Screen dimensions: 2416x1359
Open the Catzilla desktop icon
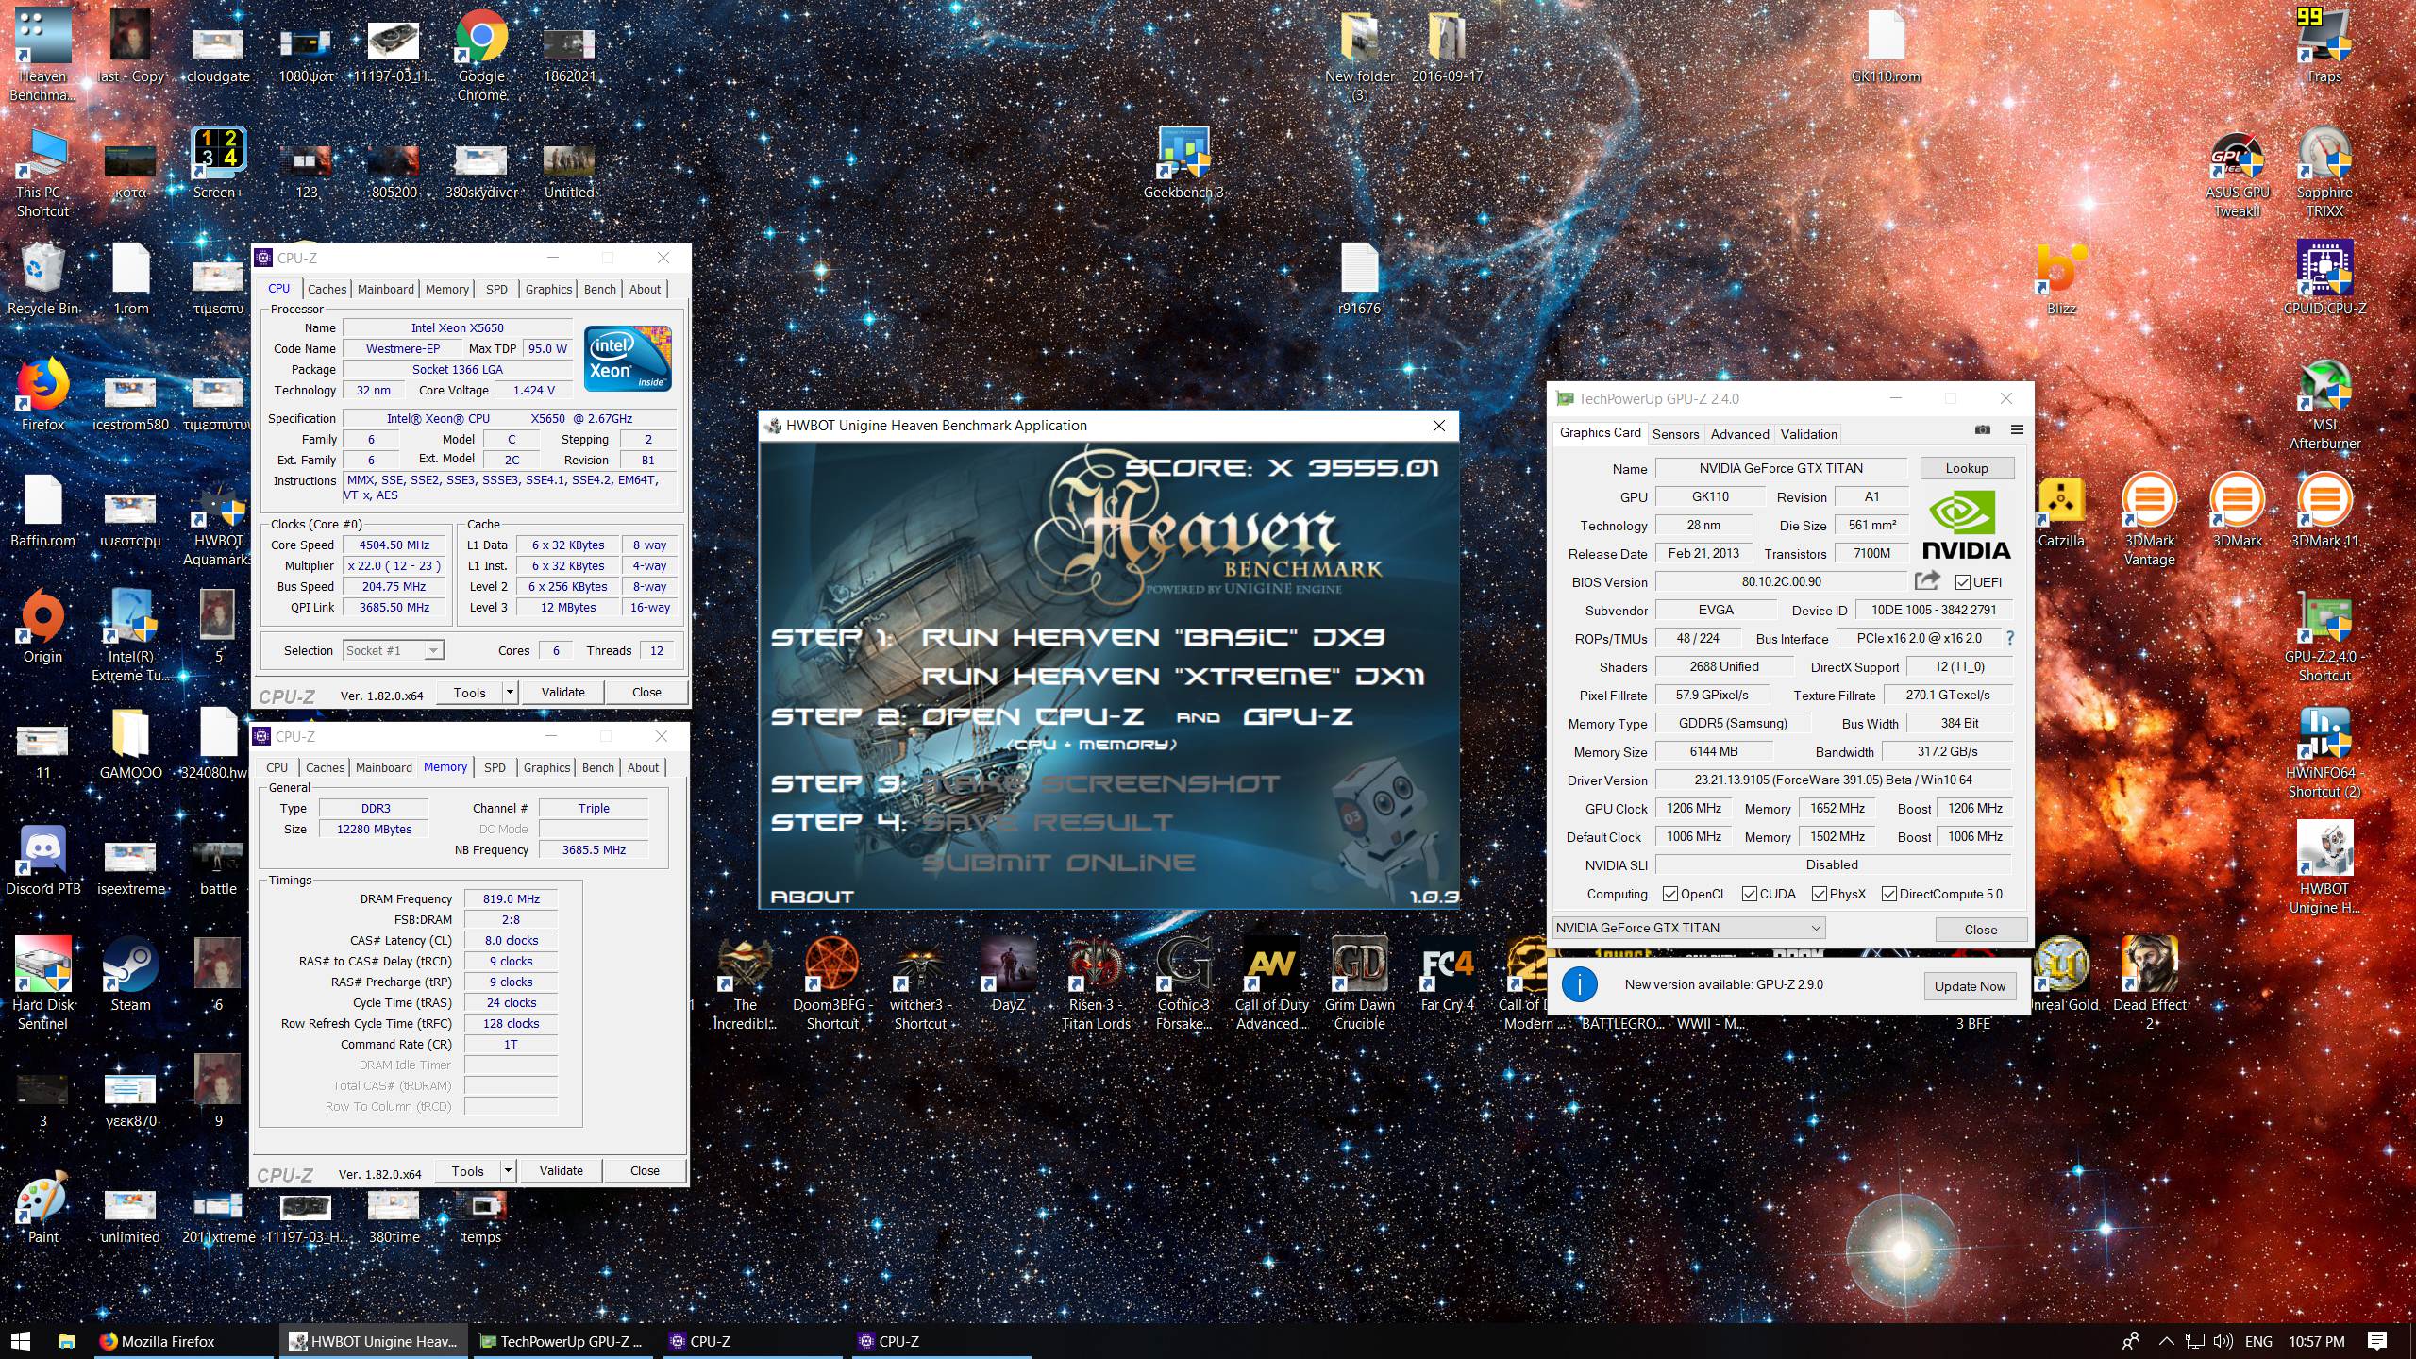(2061, 511)
